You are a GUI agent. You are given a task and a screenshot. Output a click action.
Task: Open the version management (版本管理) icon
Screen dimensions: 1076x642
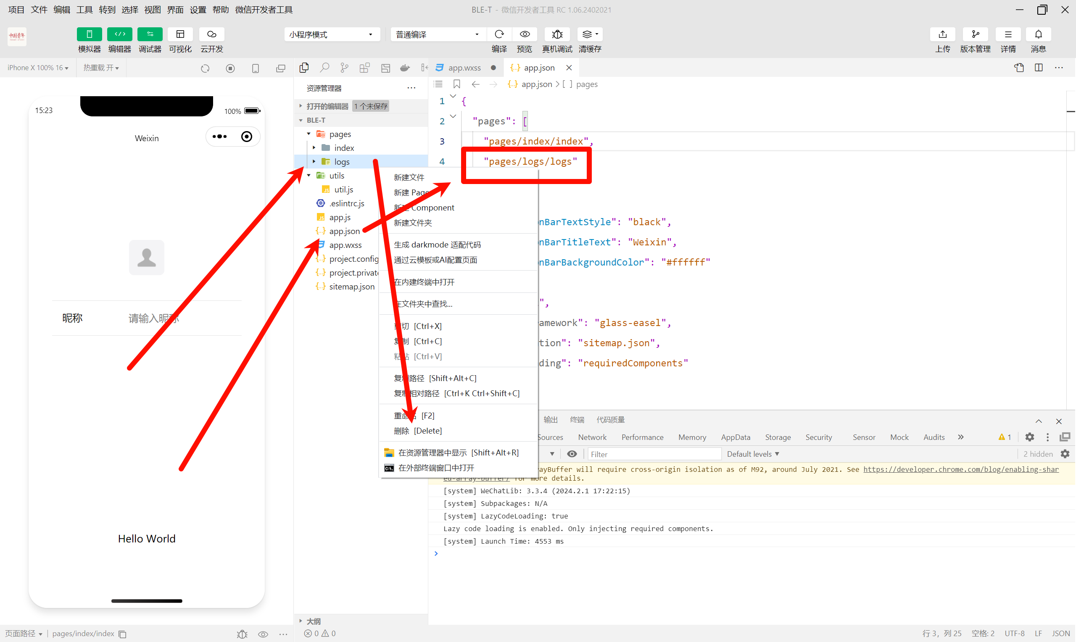[x=975, y=34]
